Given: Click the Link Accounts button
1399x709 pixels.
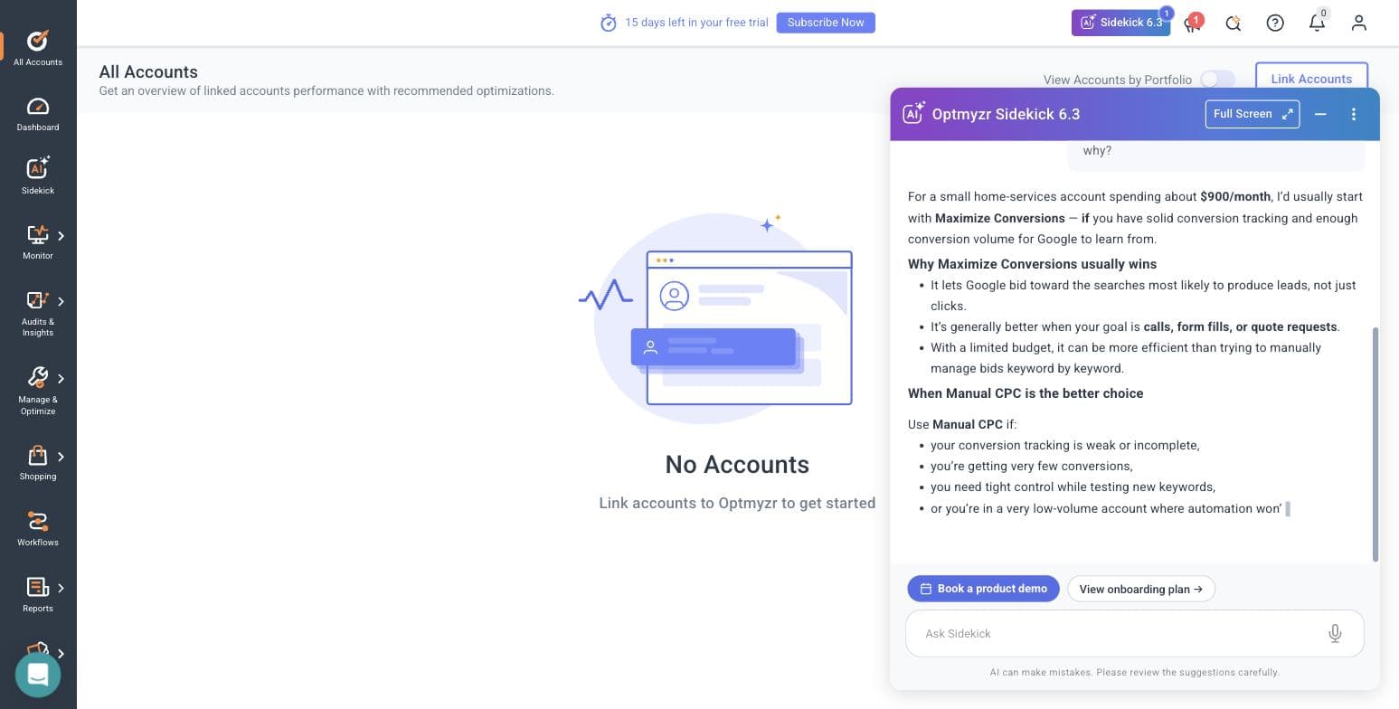Looking at the screenshot, I should click(1311, 79).
